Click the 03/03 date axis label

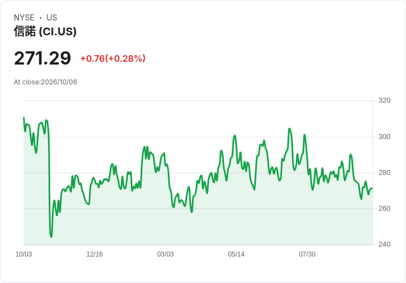click(165, 254)
